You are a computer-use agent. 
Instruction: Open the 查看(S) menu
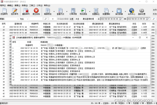(17, 5)
